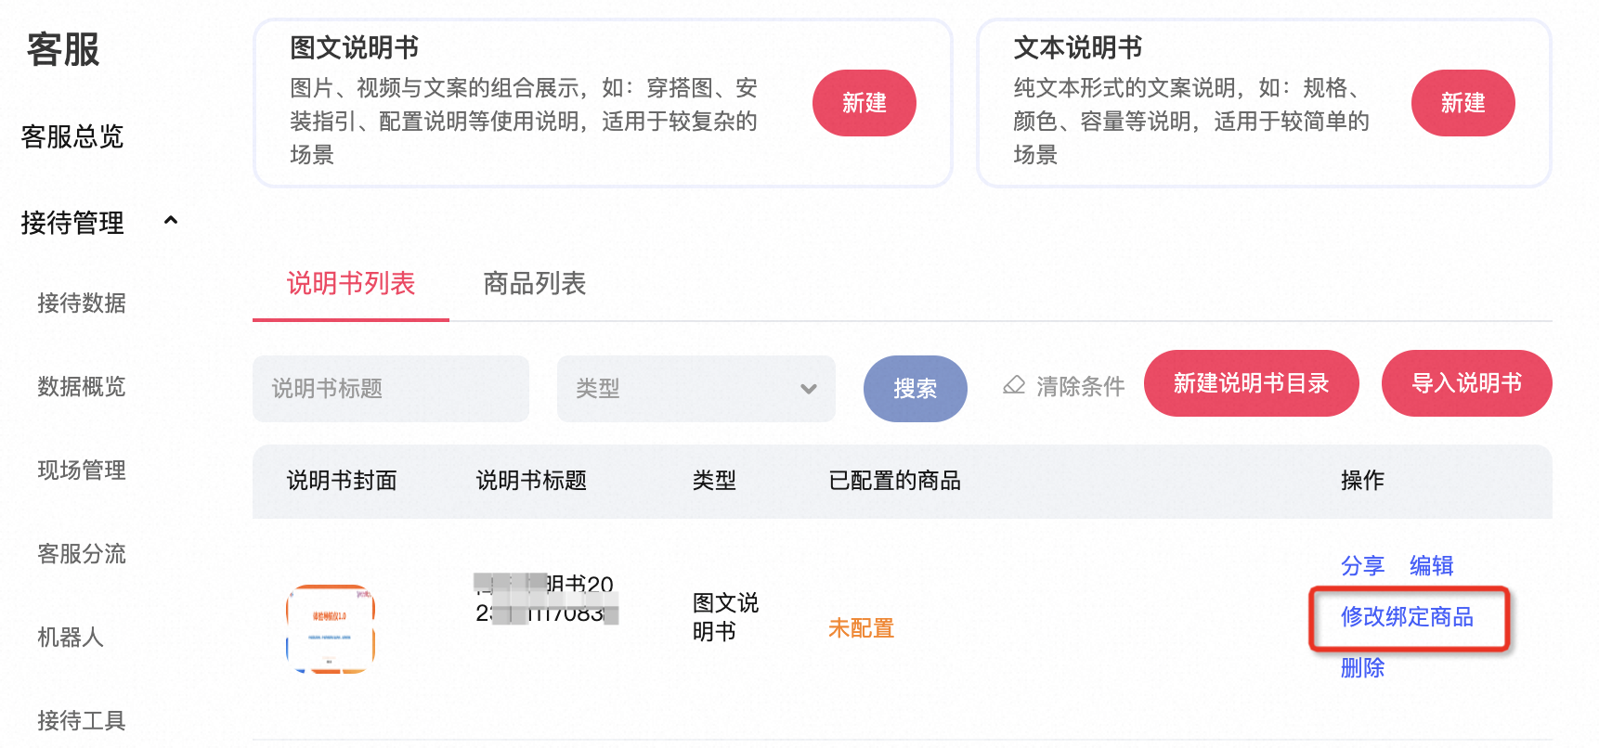
Task: Click the 接待管理 menu label
Action: tap(72, 223)
